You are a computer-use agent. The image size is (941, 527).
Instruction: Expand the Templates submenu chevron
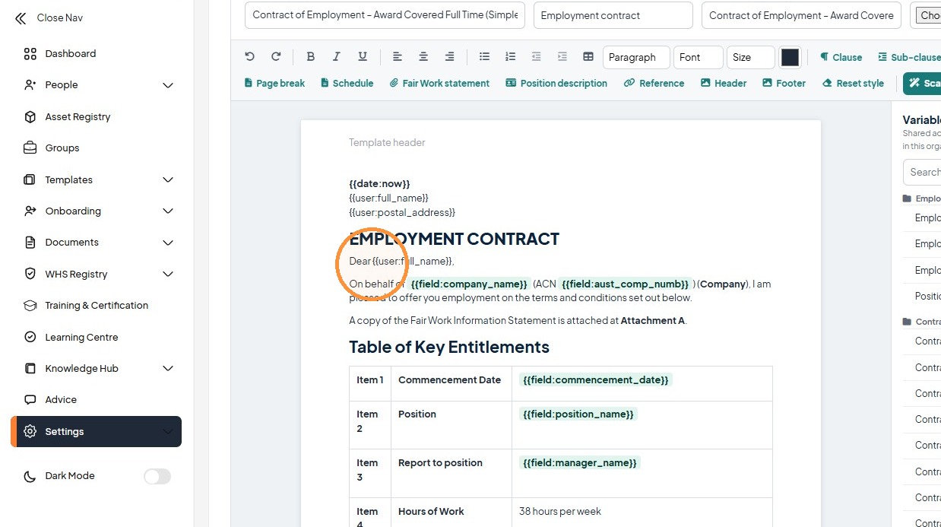coord(168,180)
